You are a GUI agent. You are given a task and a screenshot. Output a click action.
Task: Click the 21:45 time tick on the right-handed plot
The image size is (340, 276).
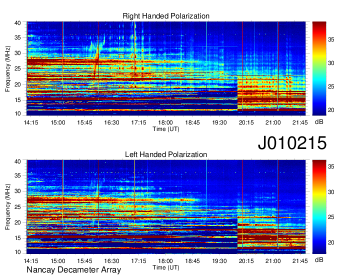(300, 122)
